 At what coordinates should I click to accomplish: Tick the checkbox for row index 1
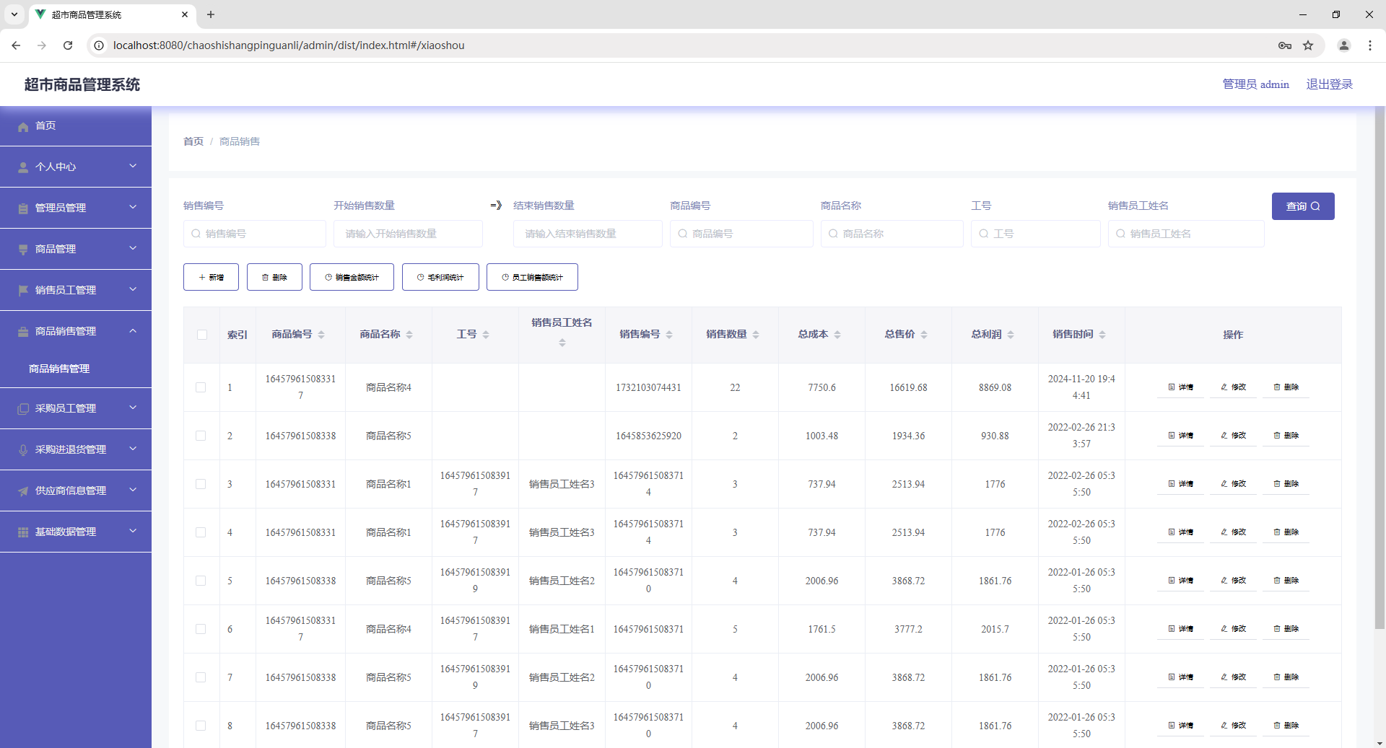[201, 387]
